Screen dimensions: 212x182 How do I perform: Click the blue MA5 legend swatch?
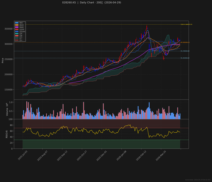coord(17,23)
